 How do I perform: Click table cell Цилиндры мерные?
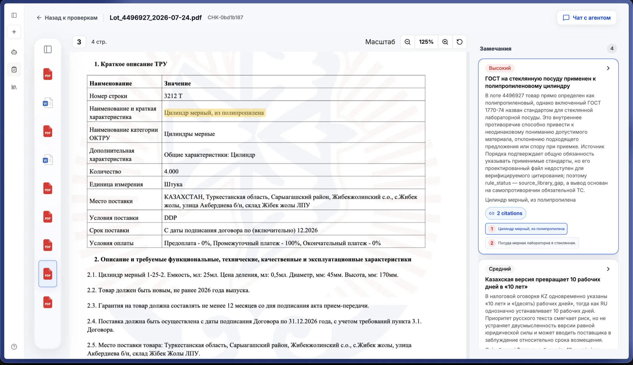pos(190,134)
